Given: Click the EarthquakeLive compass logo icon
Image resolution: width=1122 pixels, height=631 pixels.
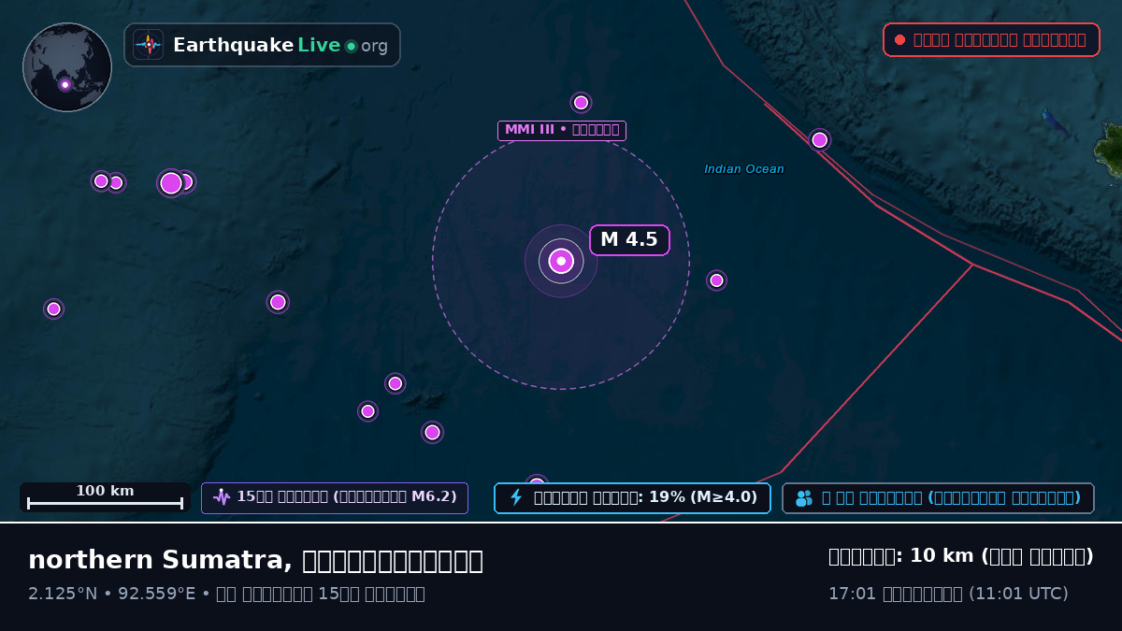Looking at the screenshot, I should [148, 45].
